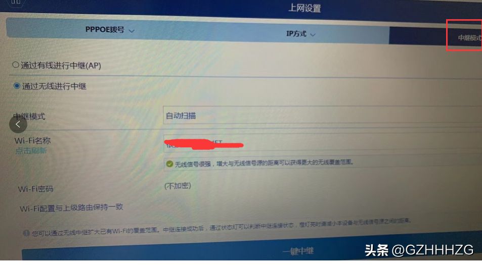Click the Wi-Fi密码 (不加密) field
The height and width of the screenshot is (265, 482).
(x=178, y=186)
